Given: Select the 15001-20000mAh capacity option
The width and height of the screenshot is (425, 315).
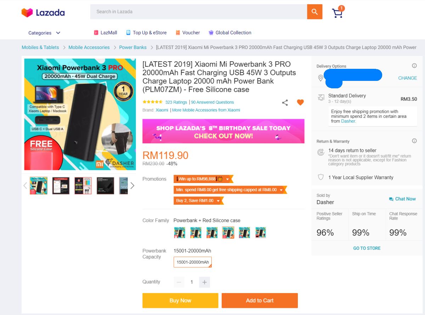Looking at the screenshot, I should point(193,262).
